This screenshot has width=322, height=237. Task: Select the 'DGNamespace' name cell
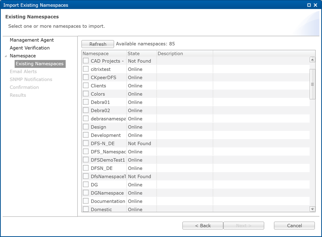(x=107, y=193)
